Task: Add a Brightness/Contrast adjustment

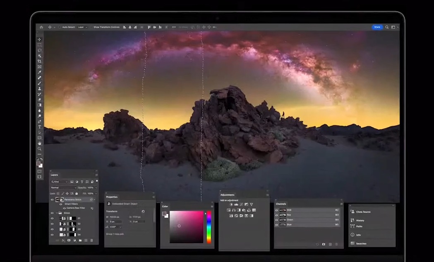Action: pos(231,204)
